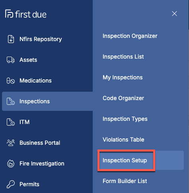
Task: Click the first due logo
Action: pyautogui.click(x=26, y=14)
